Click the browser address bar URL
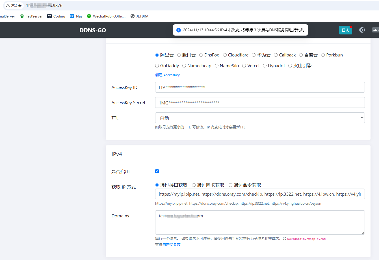379x260 pixels. click(44, 6)
